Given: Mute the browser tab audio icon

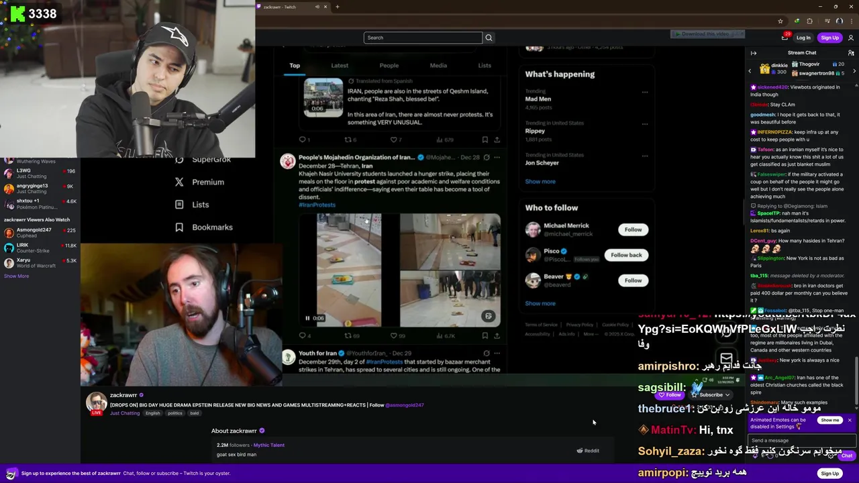Looking at the screenshot, I should 317,7.
